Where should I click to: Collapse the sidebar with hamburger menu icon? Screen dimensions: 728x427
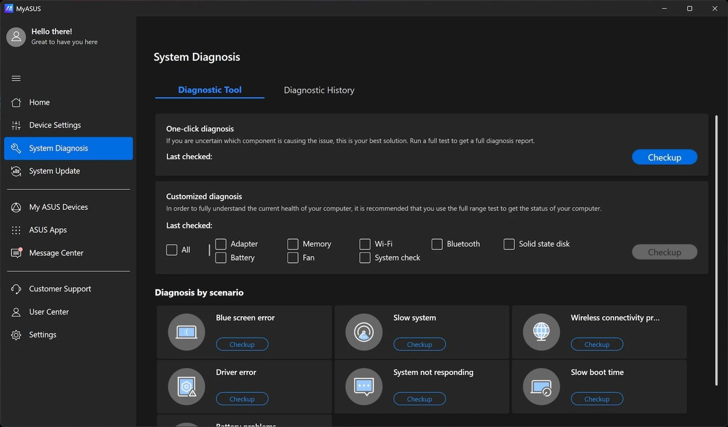click(16, 78)
